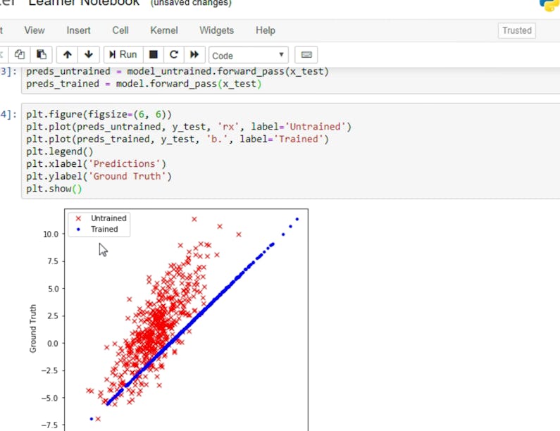Click the 'Ground Truth' y-axis label

pyautogui.click(x=33, y=328)
